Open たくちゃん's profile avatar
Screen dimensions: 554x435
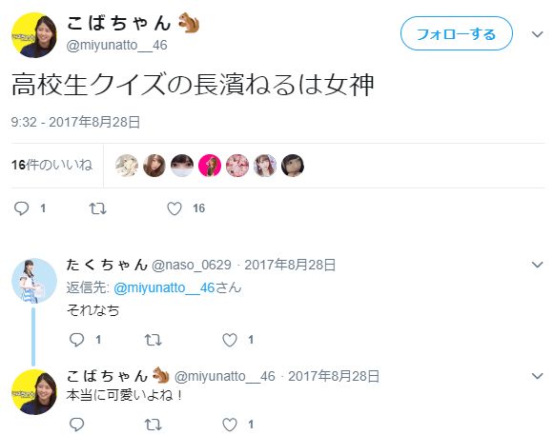pos(34,281)
